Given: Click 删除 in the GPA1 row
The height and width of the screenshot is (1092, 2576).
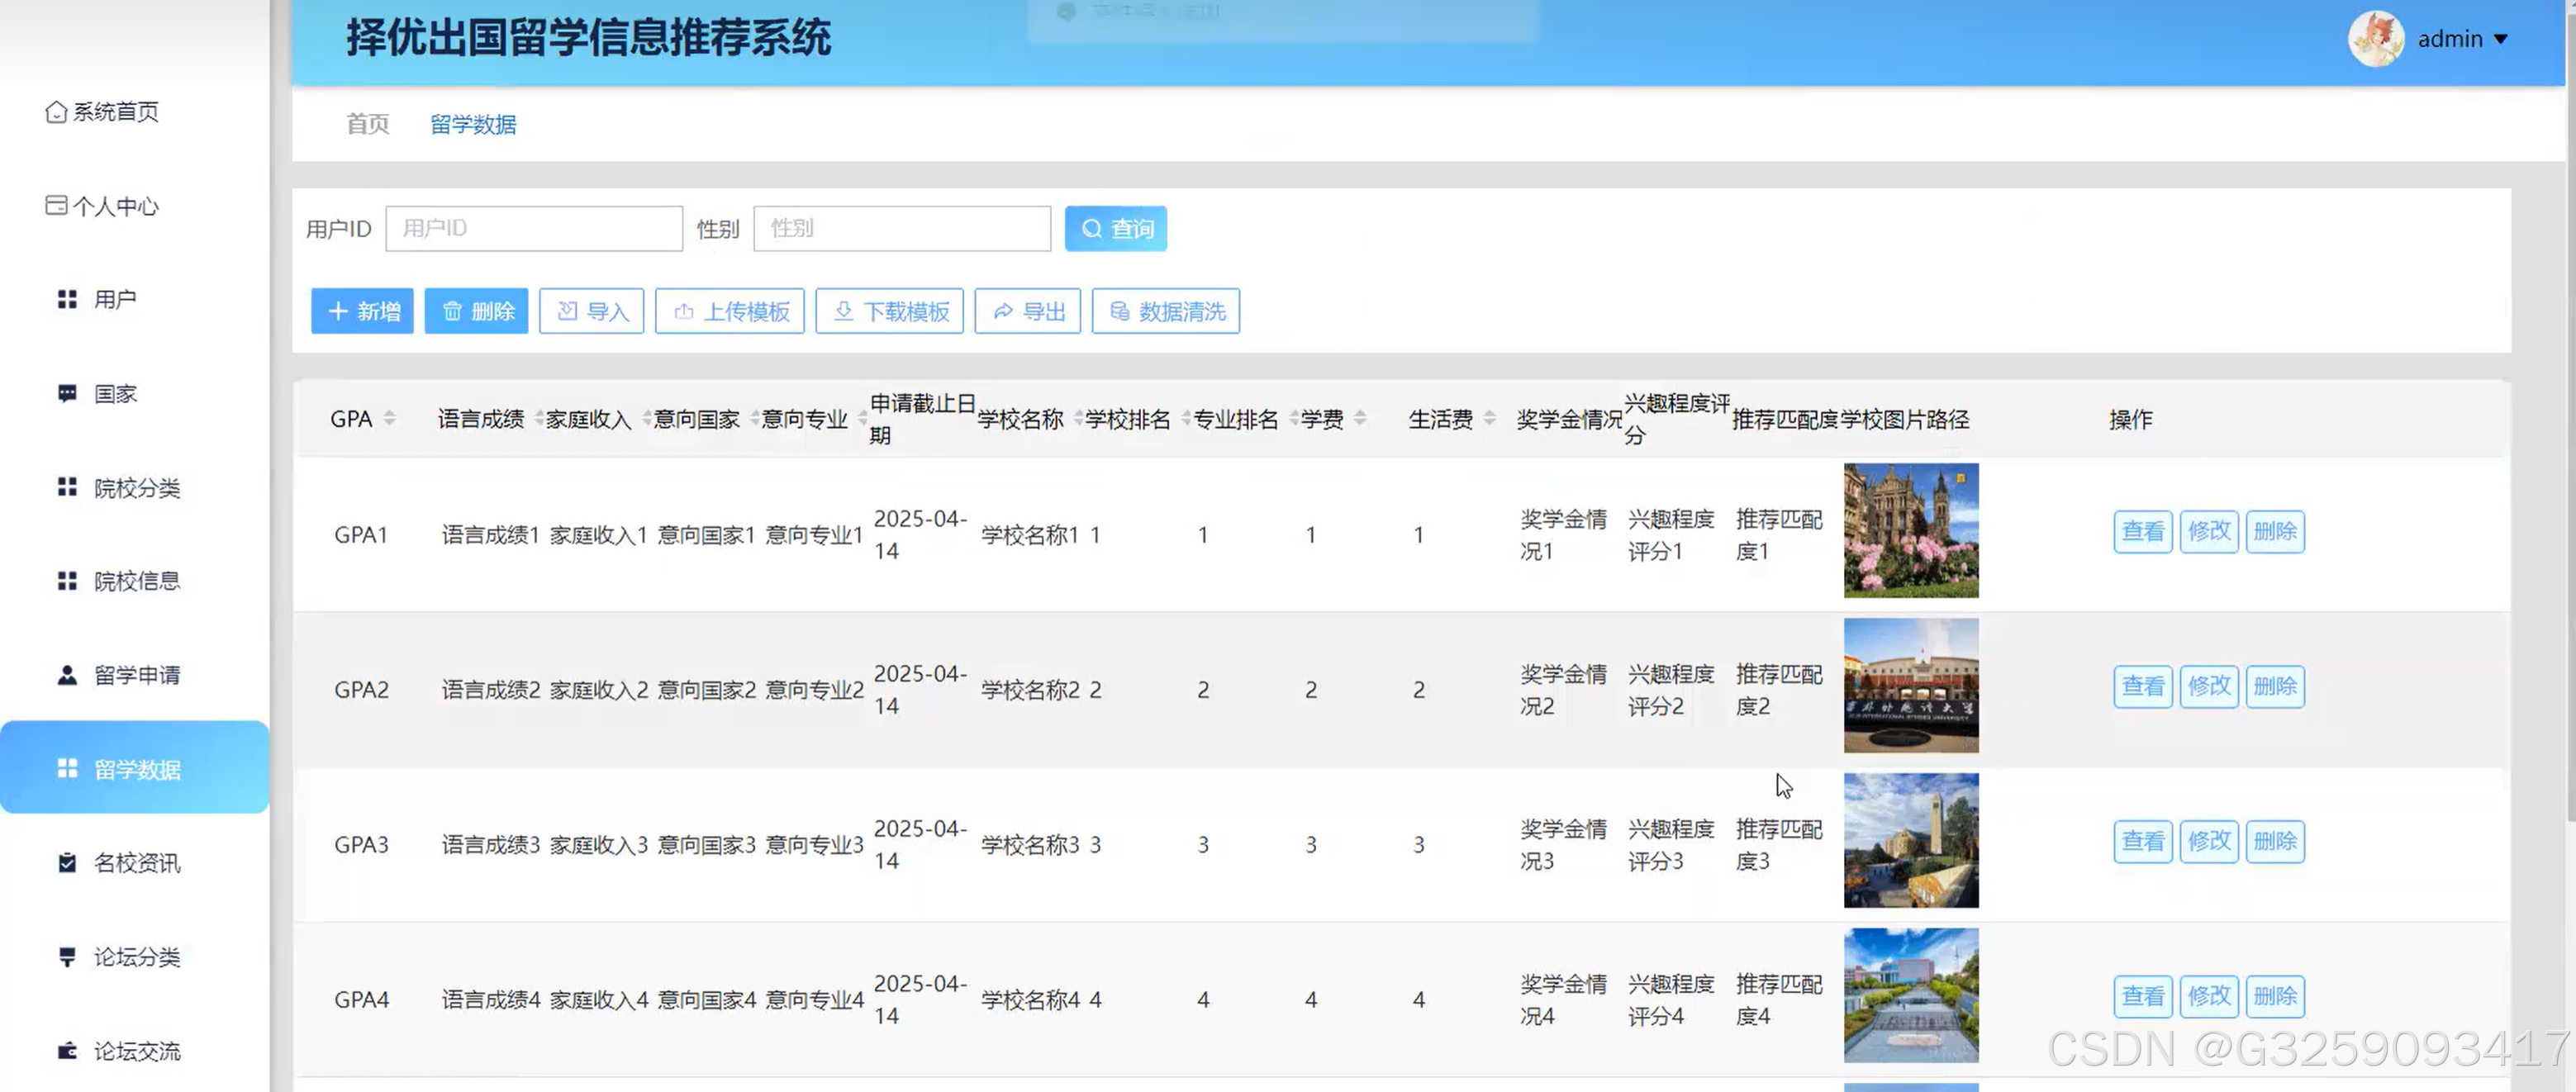Looking at the screenshot, I should 2275,531.
